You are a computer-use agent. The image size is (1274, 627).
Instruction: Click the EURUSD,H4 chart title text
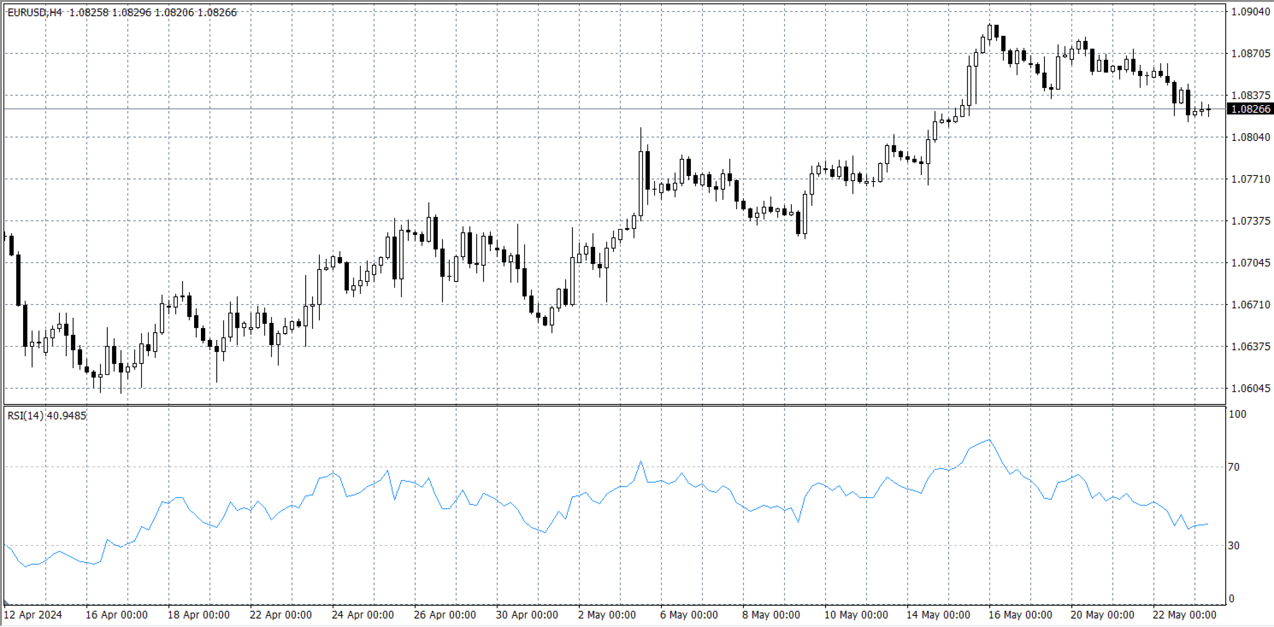35,12
